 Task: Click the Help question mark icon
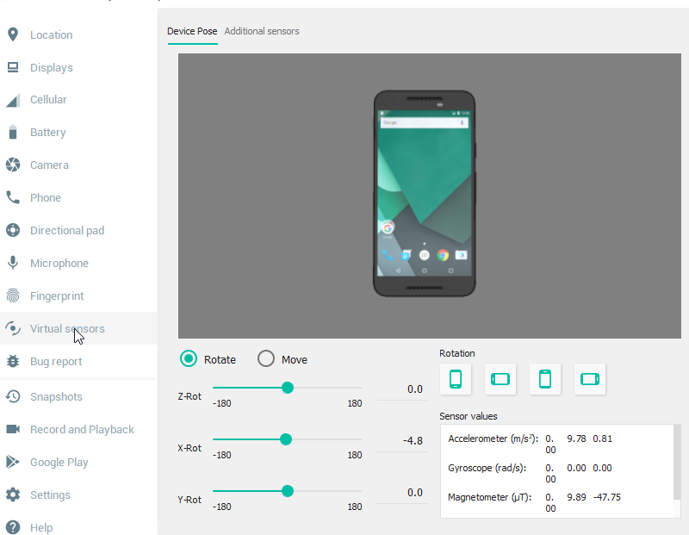click(x=13, y=527)
